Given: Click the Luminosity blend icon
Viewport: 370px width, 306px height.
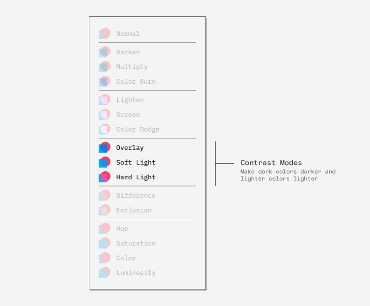Looking at the screenshot, I should (105, 272).
